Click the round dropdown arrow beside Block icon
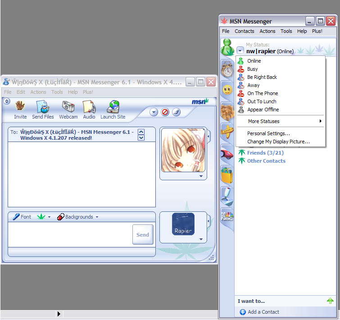Viewport: 340px width, 320px height. click(x=154, y=112)
